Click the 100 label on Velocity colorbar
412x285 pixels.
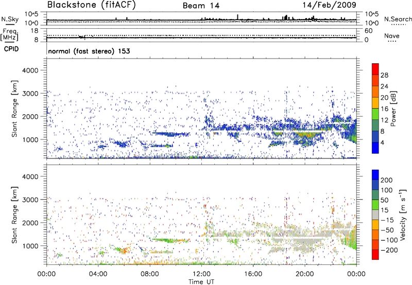click(x=387, y=190)
